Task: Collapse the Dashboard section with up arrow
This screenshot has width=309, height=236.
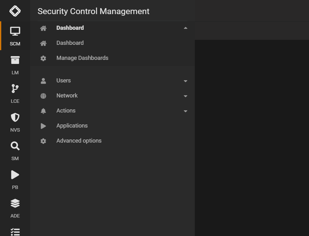Action: click(185, 28)
